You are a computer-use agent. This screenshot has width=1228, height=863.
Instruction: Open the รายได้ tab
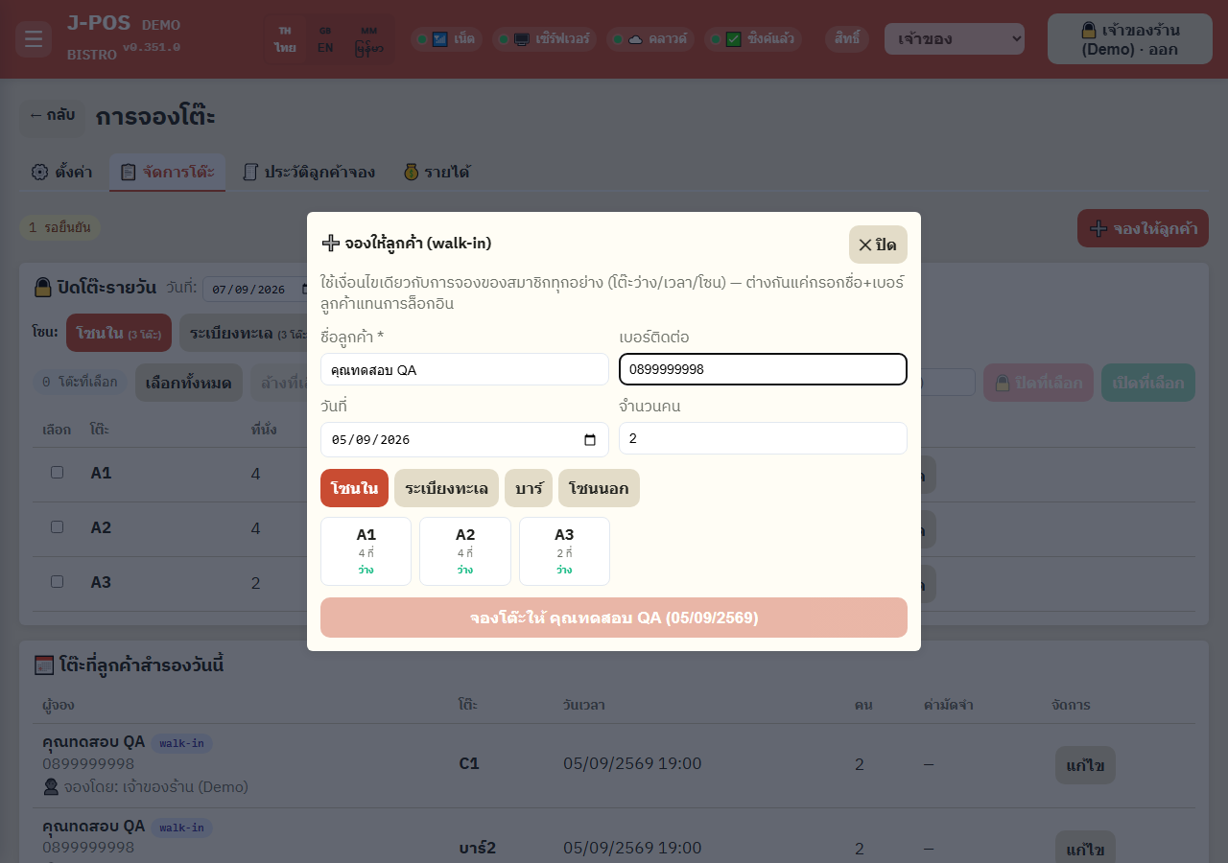click(436, 173)
